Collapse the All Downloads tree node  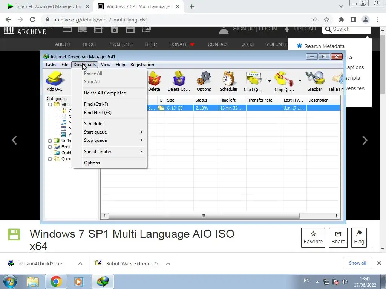(50, 105)
